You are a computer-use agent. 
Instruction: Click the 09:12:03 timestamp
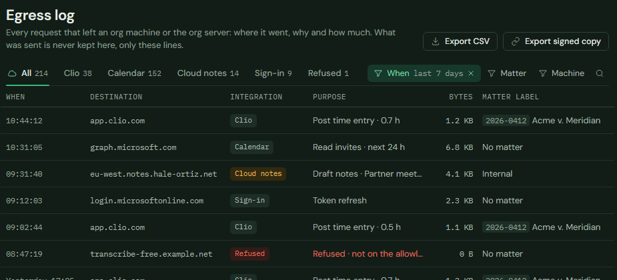pos(24,201)
